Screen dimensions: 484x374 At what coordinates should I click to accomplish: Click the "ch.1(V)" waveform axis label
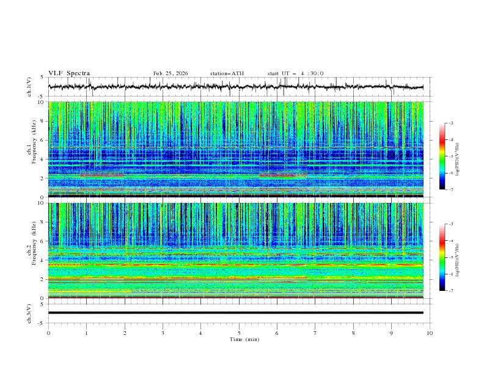coord(29,87)
